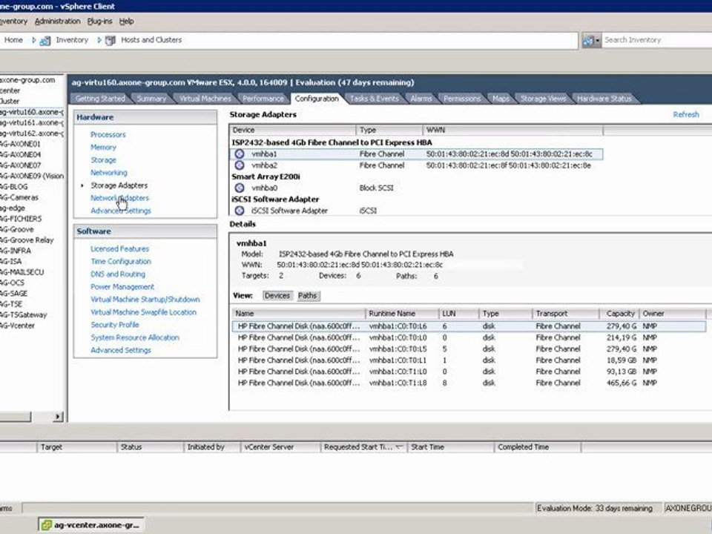Select the Paths view button
Image resolution: width=712 pixels, height=534 pixels.
coord(307,296)
